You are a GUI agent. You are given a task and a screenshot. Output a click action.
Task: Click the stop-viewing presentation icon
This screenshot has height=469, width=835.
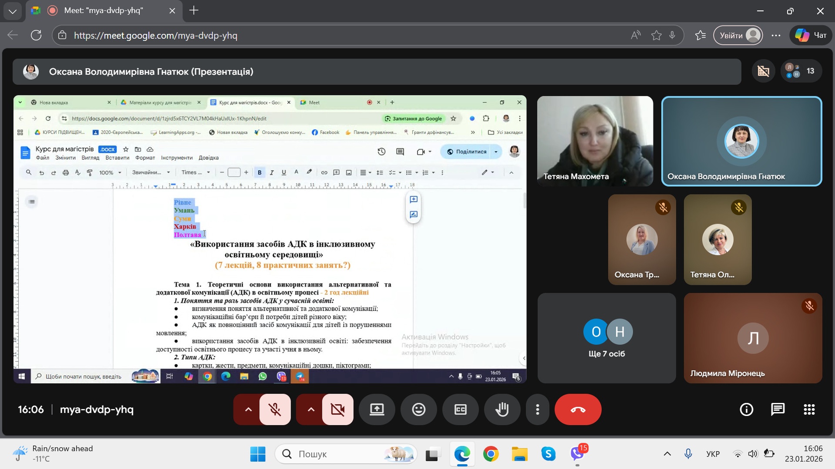click(x=763, y=71)
